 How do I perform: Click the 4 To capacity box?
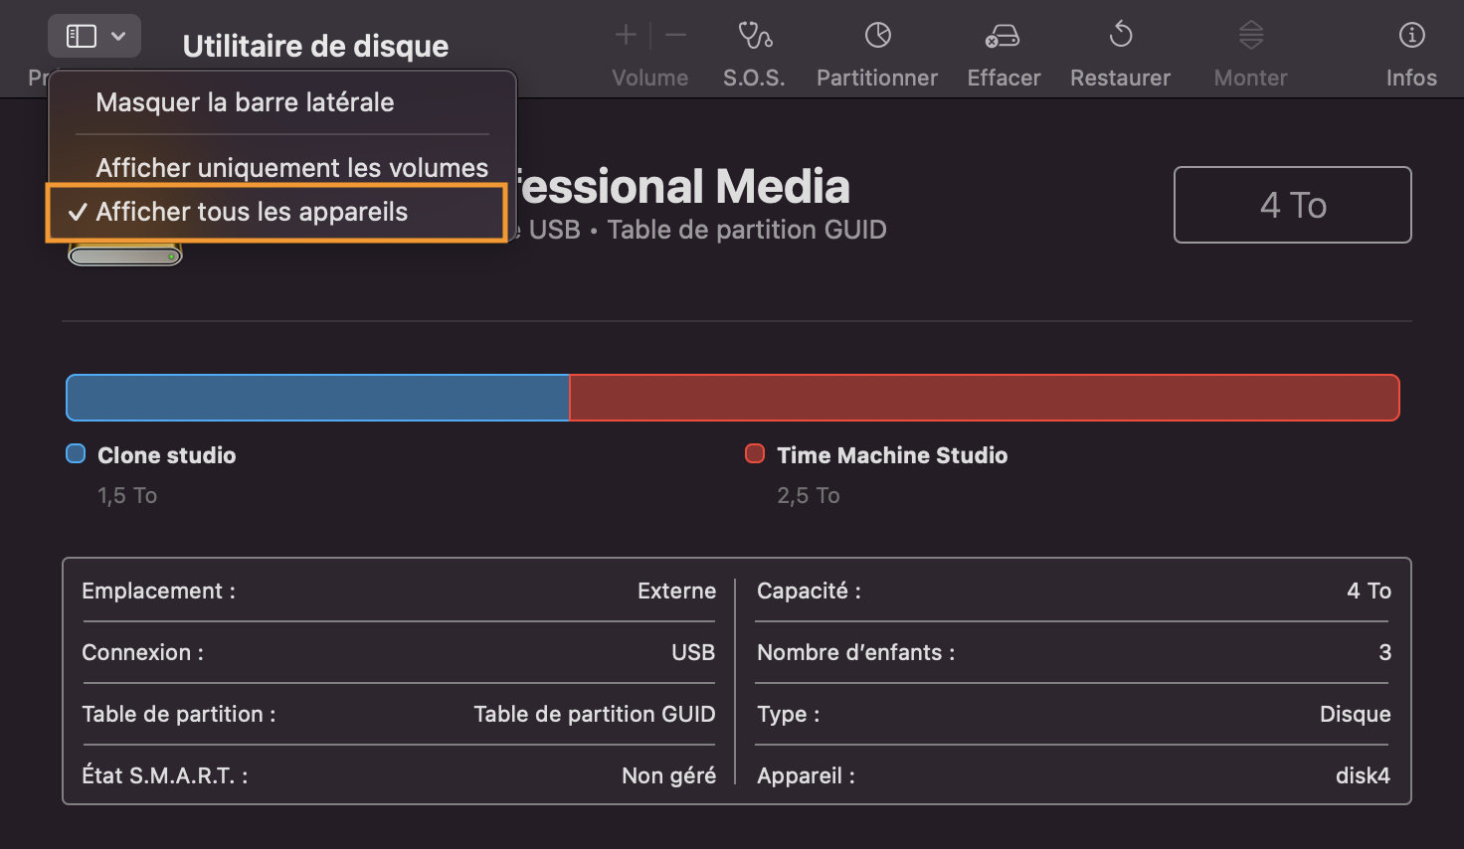point(1292,205)
